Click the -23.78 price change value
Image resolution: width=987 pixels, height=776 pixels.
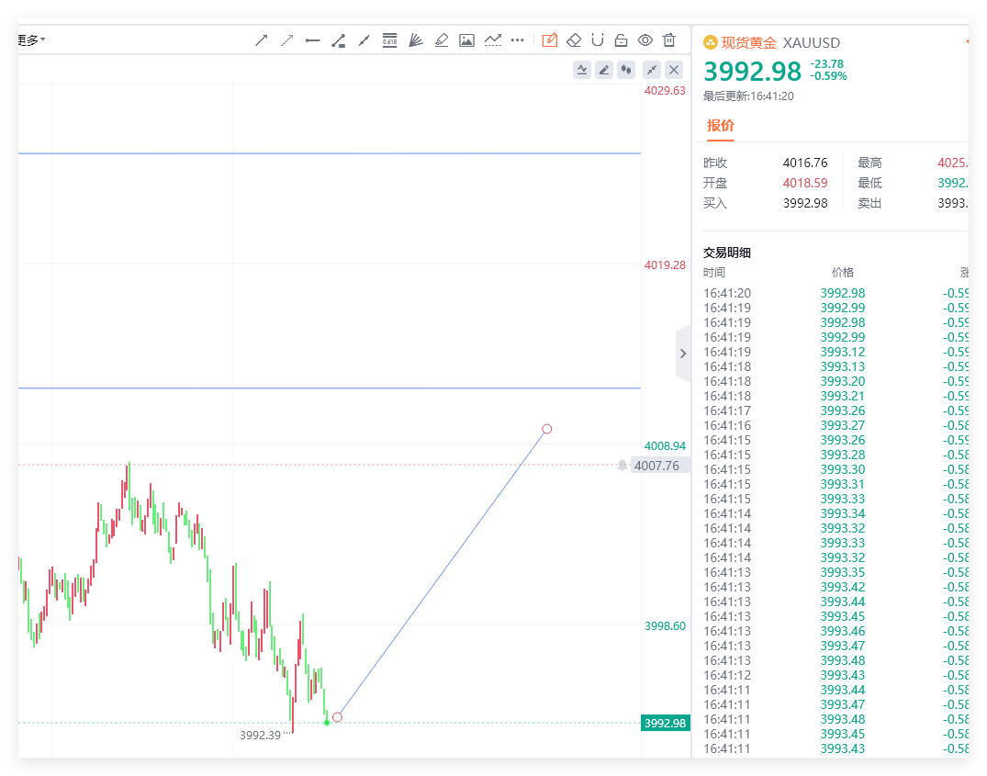826,64
